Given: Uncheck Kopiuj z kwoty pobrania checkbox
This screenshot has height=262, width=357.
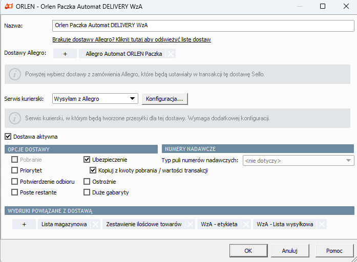Looking at the screenshot, I should pos(93,170).
